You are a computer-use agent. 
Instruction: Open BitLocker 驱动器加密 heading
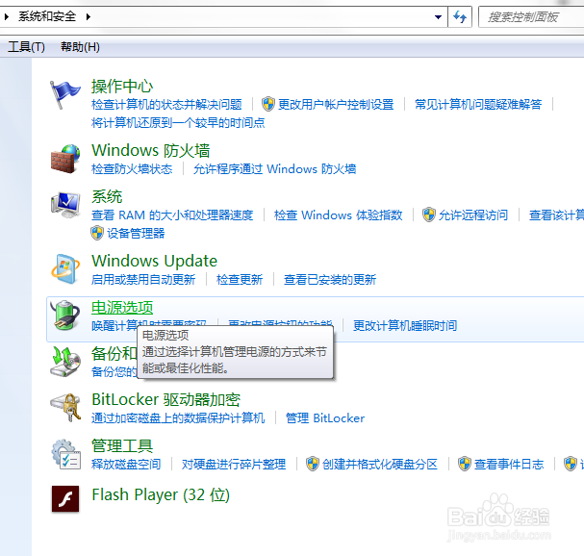click(x=166, y=399)
